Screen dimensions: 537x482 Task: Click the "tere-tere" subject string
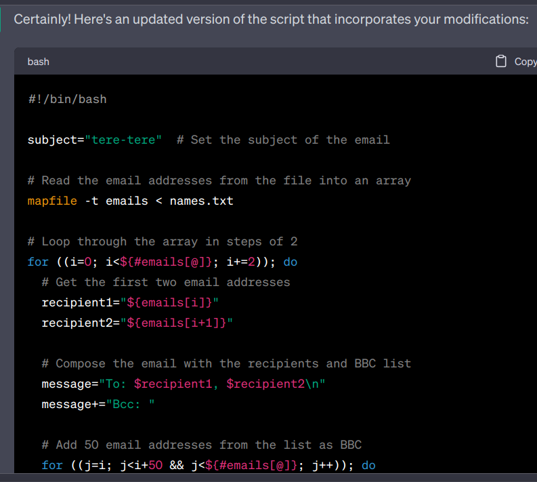(123, 140)
